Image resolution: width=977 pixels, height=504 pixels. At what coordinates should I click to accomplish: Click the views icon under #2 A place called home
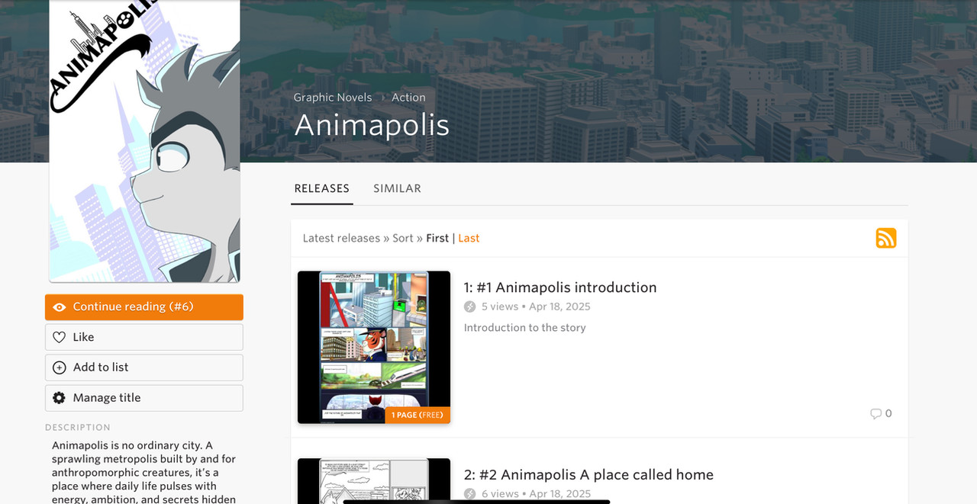[x=470, y=494]
